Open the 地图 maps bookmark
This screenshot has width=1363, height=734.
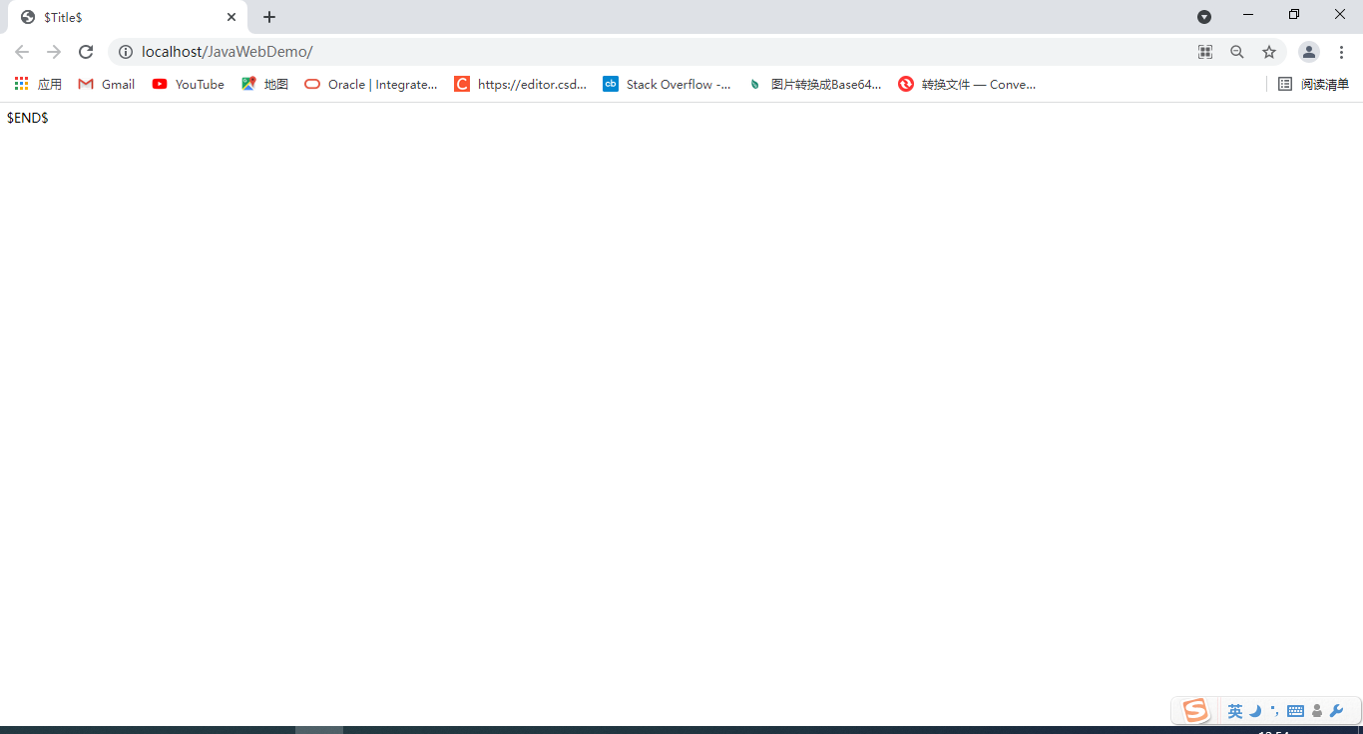[x=264, y=85]
